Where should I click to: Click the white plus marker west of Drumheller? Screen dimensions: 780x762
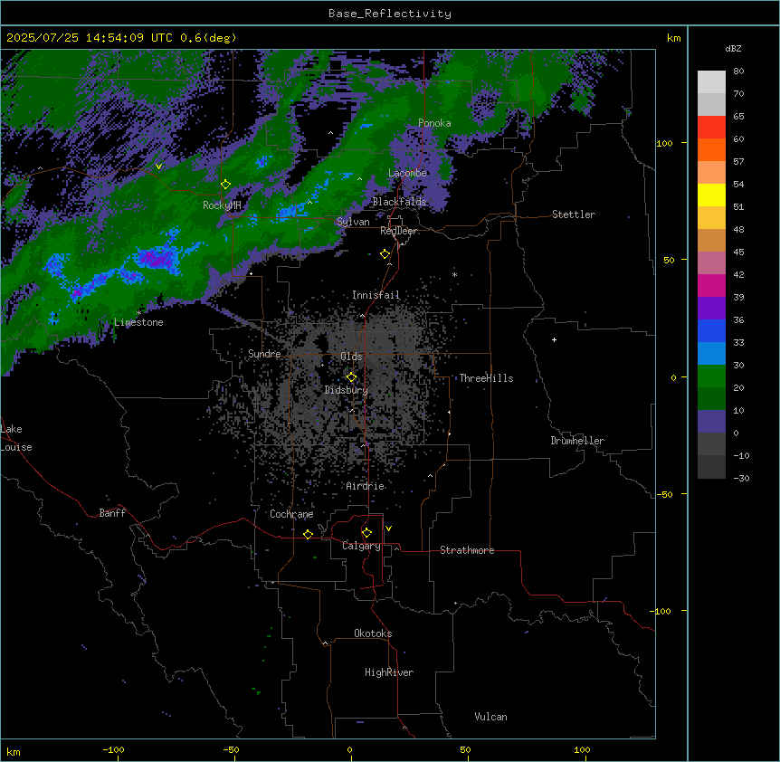(x=554, y=339)
